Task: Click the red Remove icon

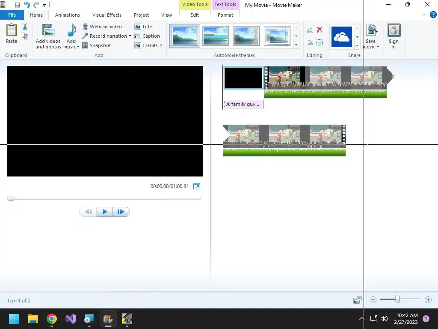Action: pos(320,30)
